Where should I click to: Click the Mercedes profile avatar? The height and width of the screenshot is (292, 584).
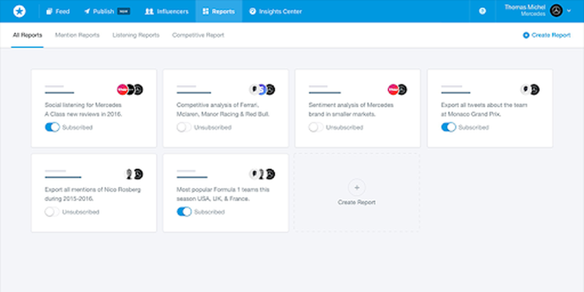coord(557,11)
